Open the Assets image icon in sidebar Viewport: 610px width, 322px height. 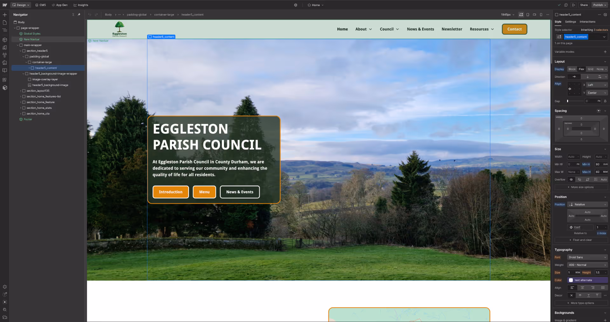click(x=4, y=63)
